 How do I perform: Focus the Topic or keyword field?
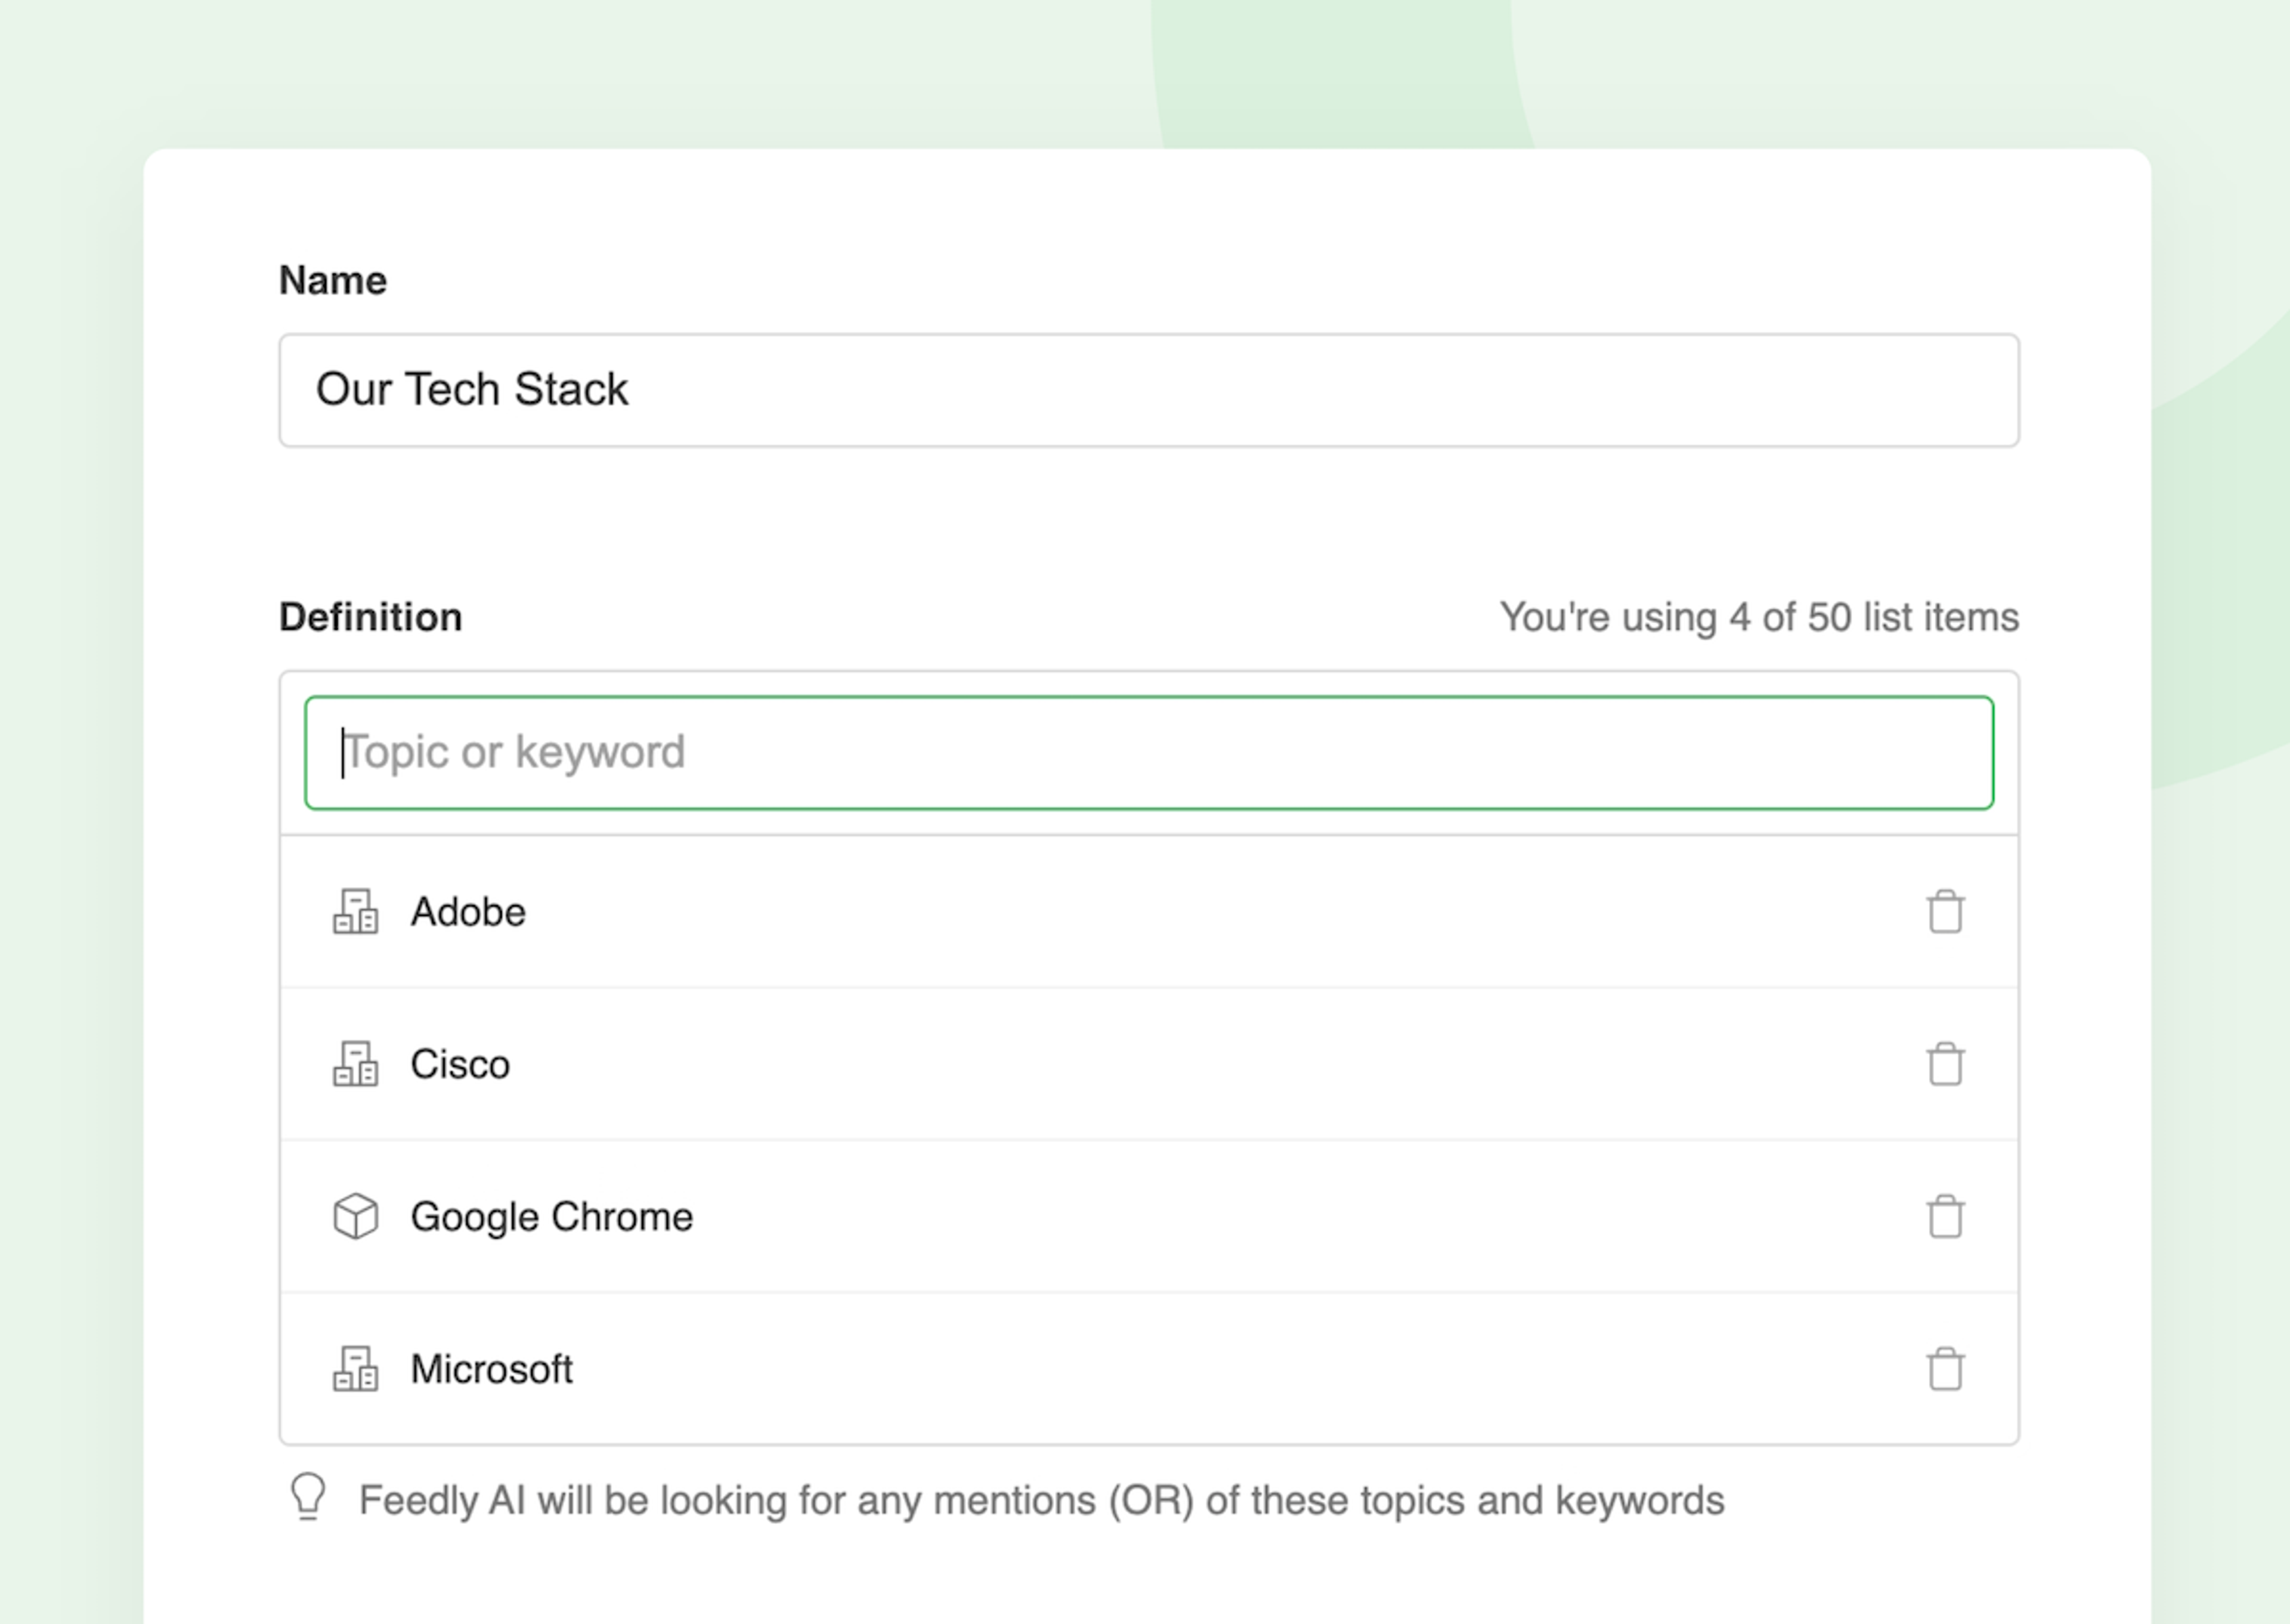[1148, 753]
